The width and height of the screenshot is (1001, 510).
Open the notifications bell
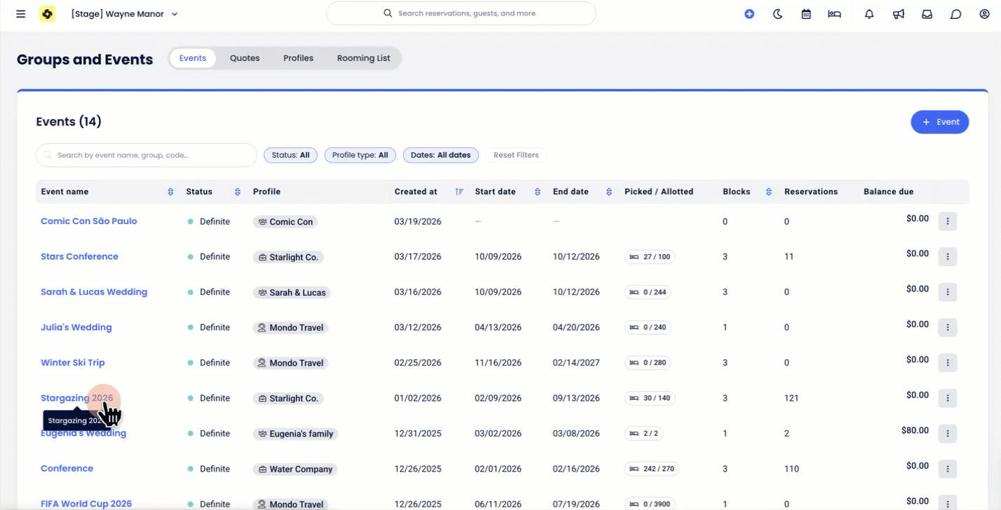click(x=869, y=14)
